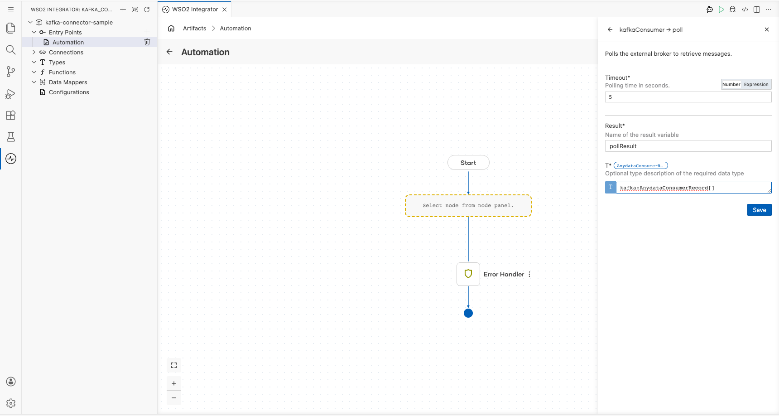Fit diagram to screen icon
The image size is (779, 416).
coord(174,365)
